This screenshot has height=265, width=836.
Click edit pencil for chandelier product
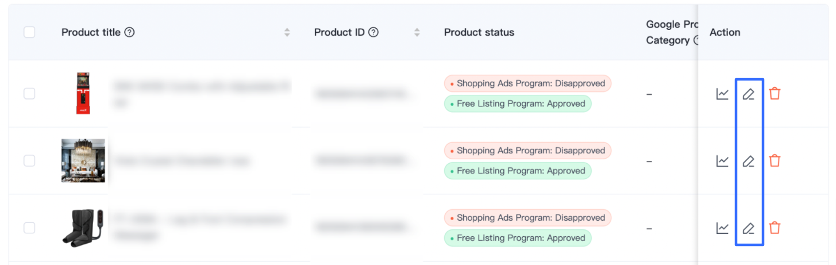coord(748,161)
